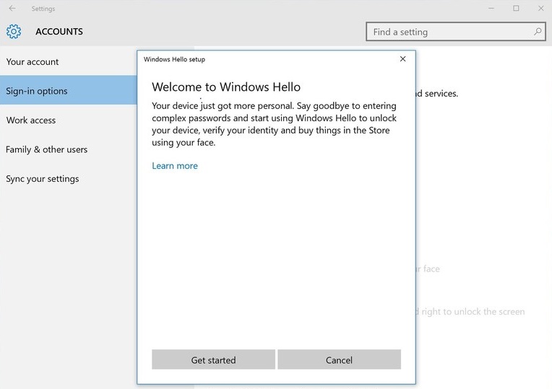Minimize the Settings window
Viewport: 552px width, 389px height.
point(491,8)
